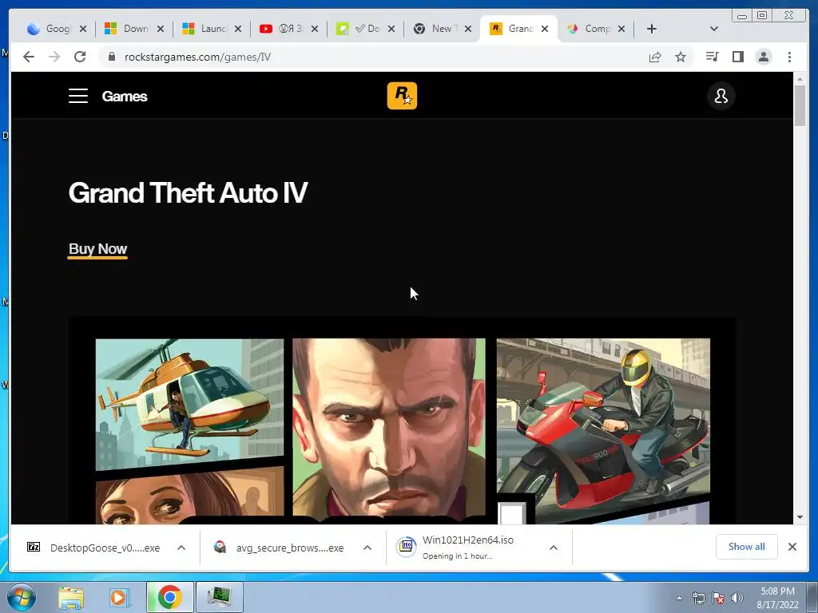The image size is (818, 613).
Task: View site security lock info
Action: tap(111, 57)
